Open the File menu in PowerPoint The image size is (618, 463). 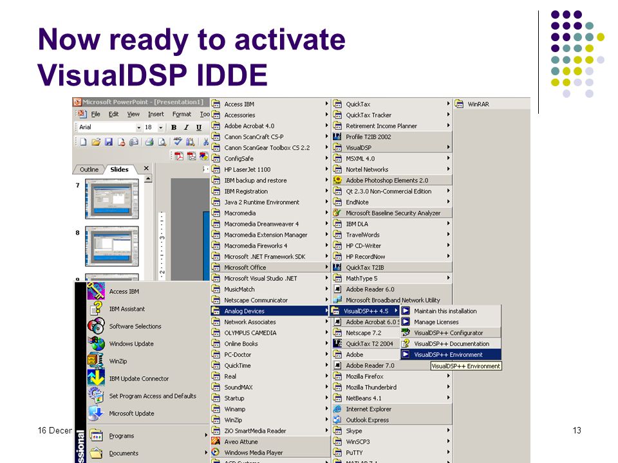pos(95,114)
